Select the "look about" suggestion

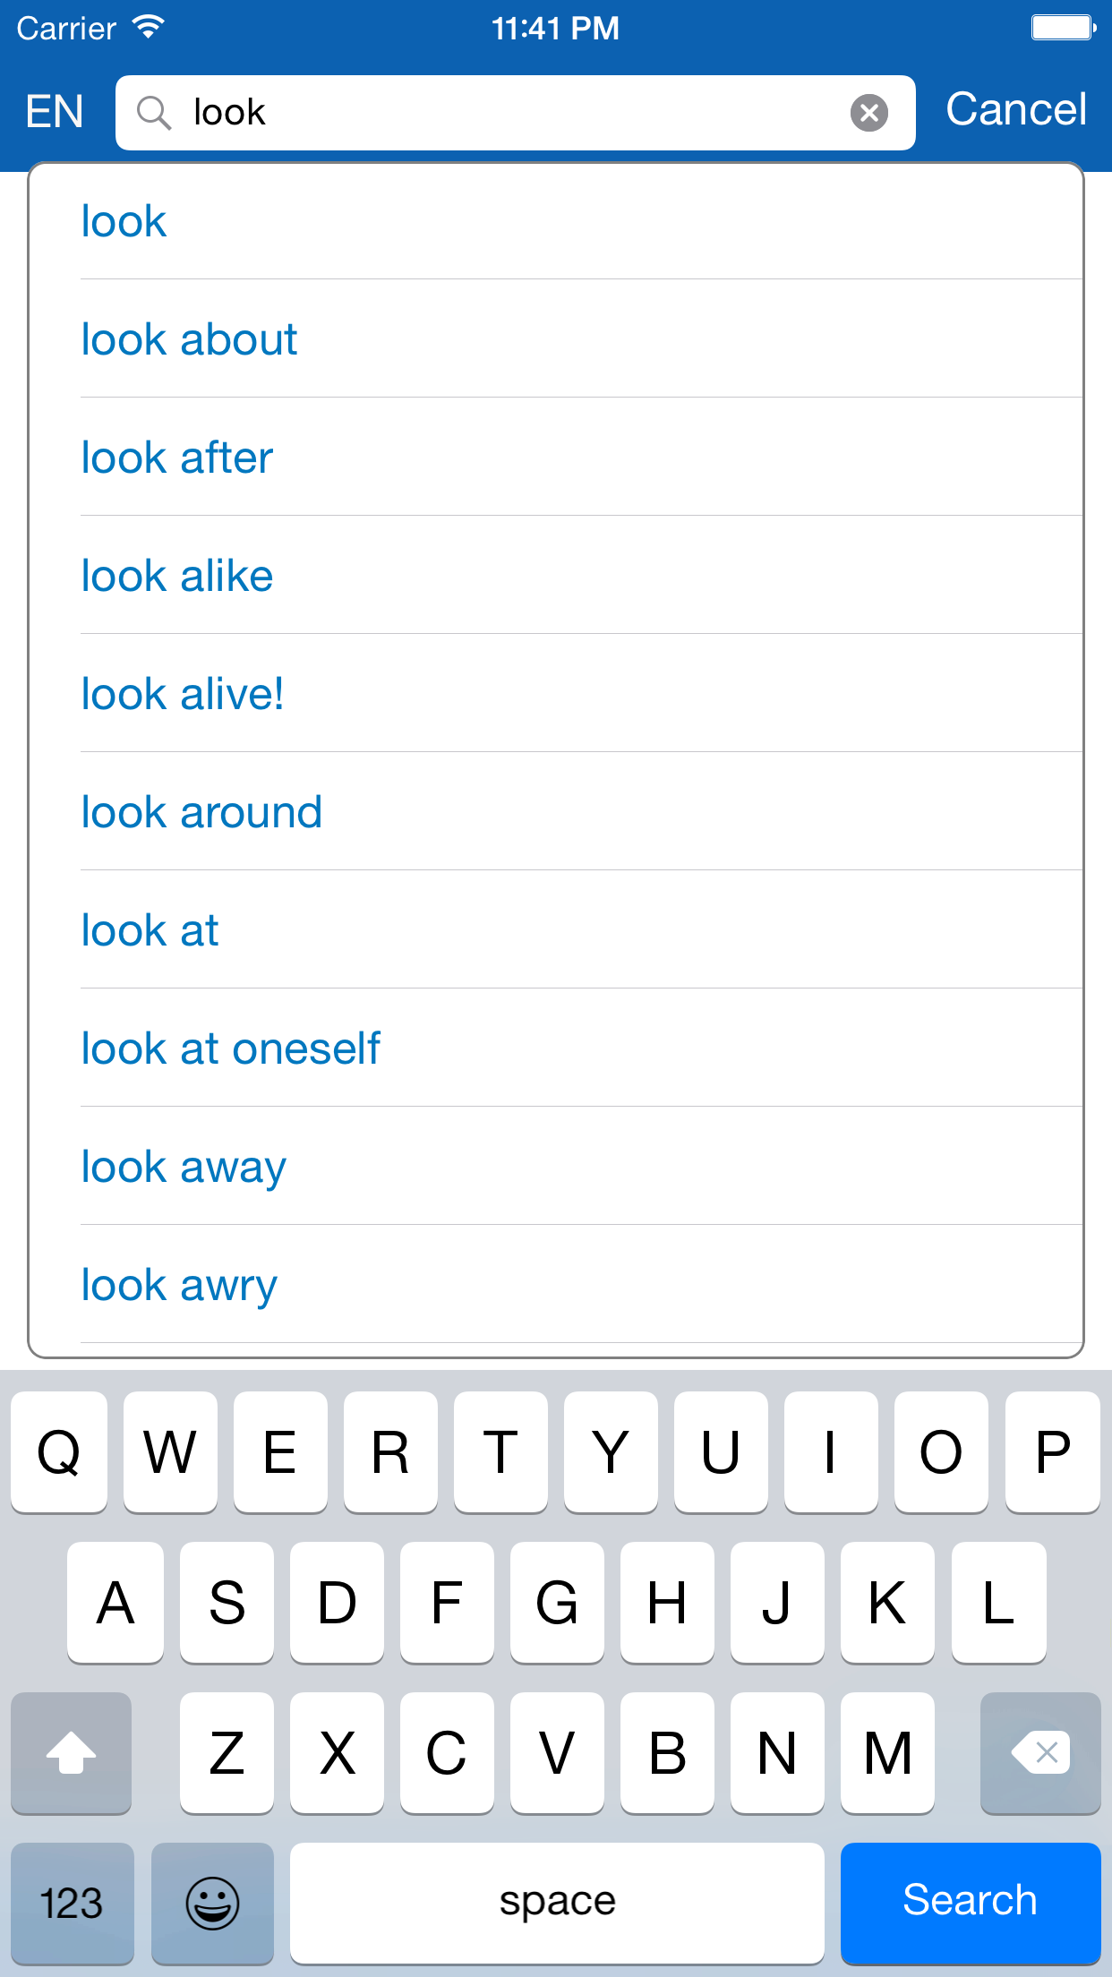[x=189, y=339]
